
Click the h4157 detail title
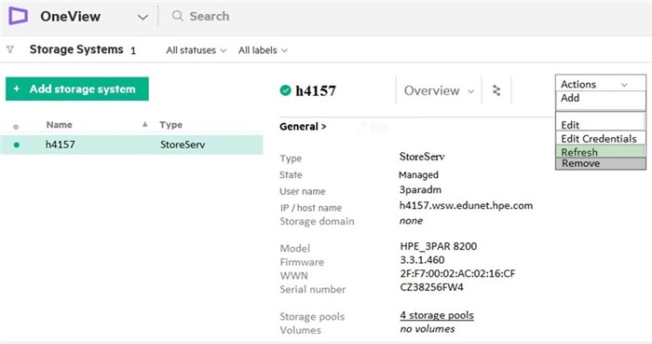point(316,90)
